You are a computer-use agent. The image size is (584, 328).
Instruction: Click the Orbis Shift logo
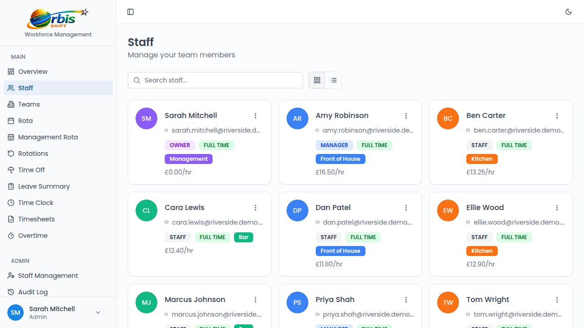(x=58, y=19)
